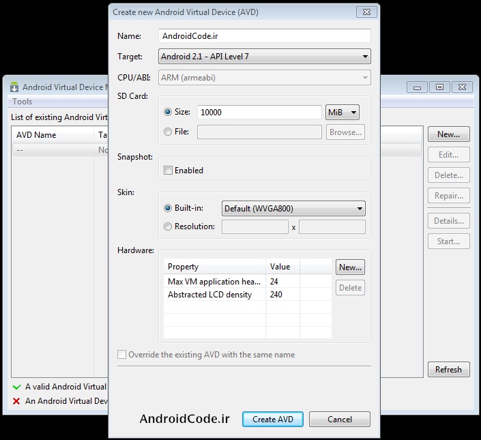The width and height of the screenshot is (481, 440).
Task: Open the Tools menu
Action: 23,102
